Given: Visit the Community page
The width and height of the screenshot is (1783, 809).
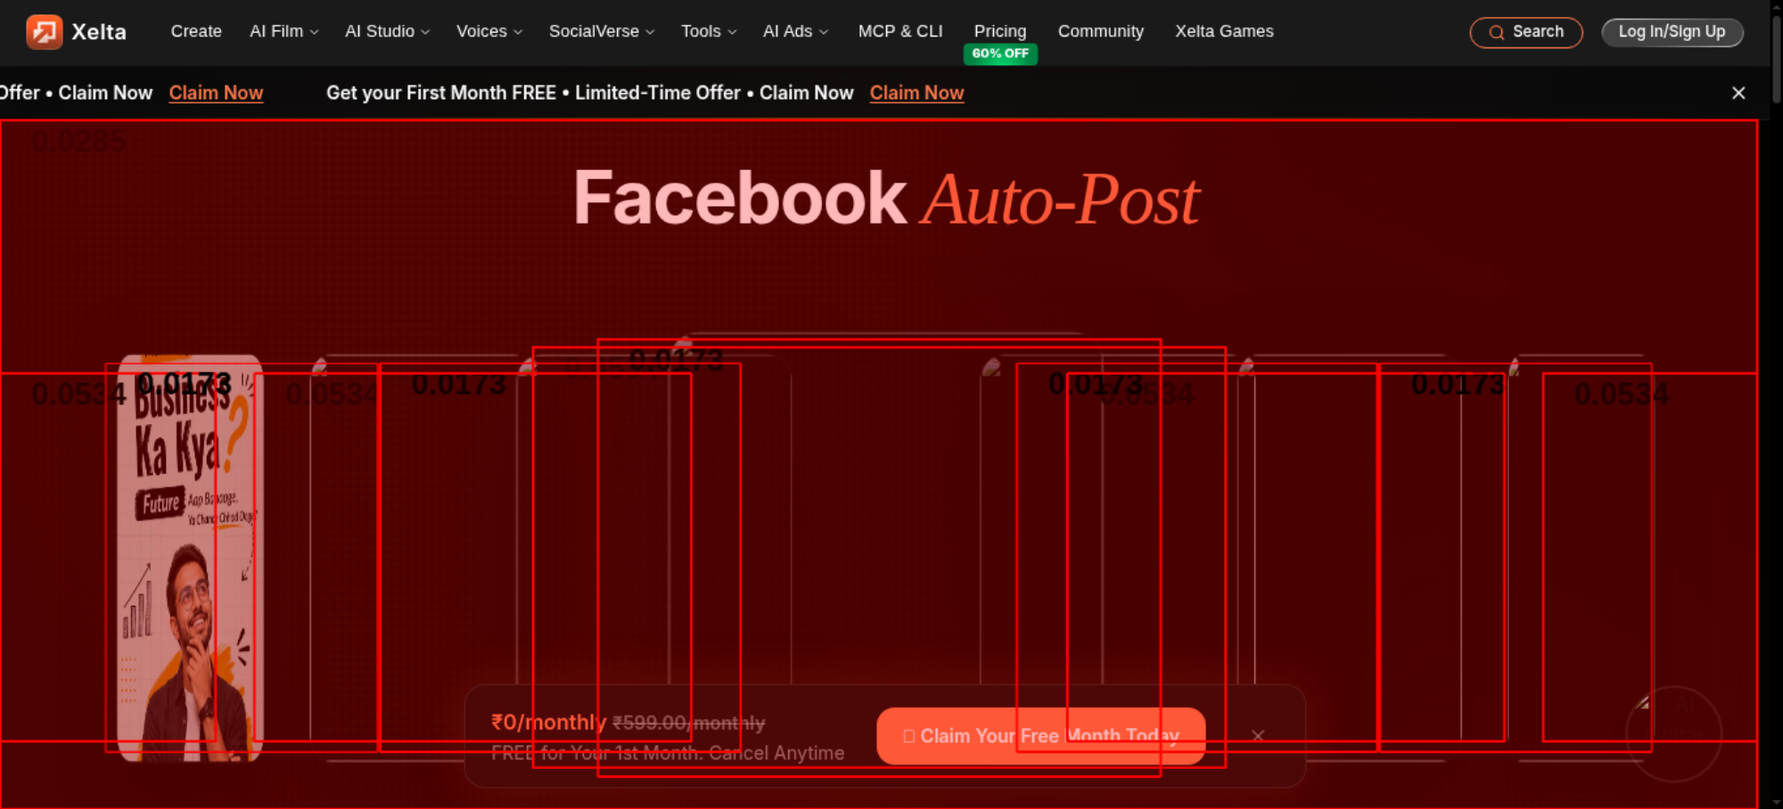Looking at the screenshot, I should [1101, 31].
